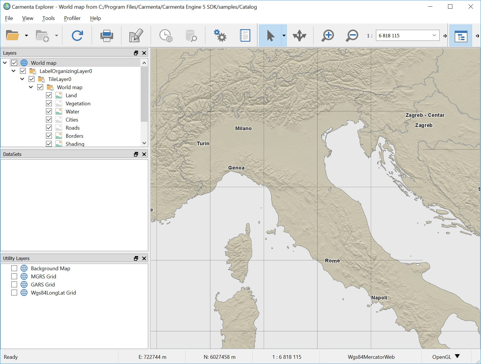The height and width of the screenshot is (364, 481).
Task: Toggle the Background Map checkbox
Action: pyautogui.click(x=14, y=268)
